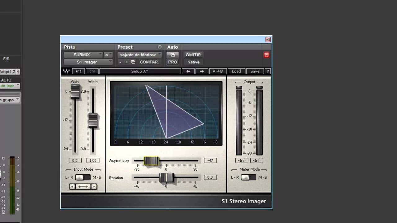This screenshot has height=223, width=397.
Task: Open the Preset round arrow menu
Action: pyautogui.click(x=160, y=47)
